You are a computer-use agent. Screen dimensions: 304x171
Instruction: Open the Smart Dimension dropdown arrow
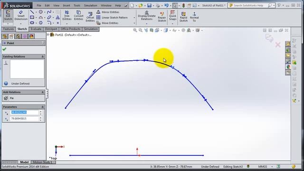pos(21,24)
